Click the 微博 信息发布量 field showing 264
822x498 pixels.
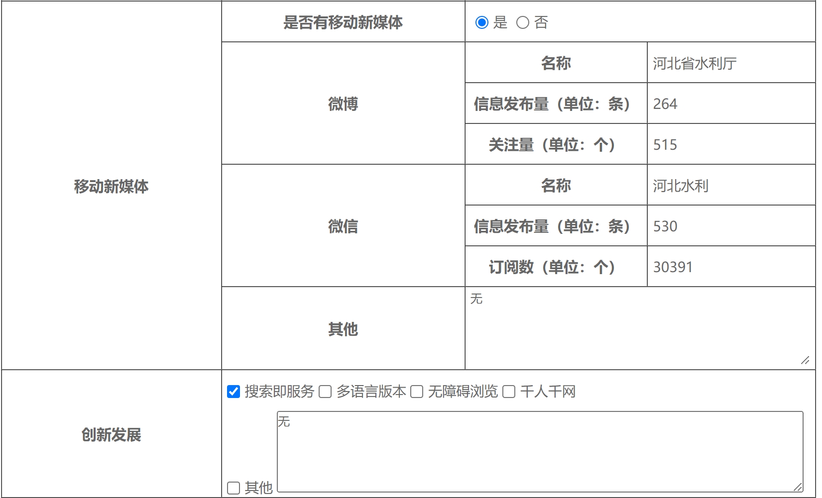(730, 104)
